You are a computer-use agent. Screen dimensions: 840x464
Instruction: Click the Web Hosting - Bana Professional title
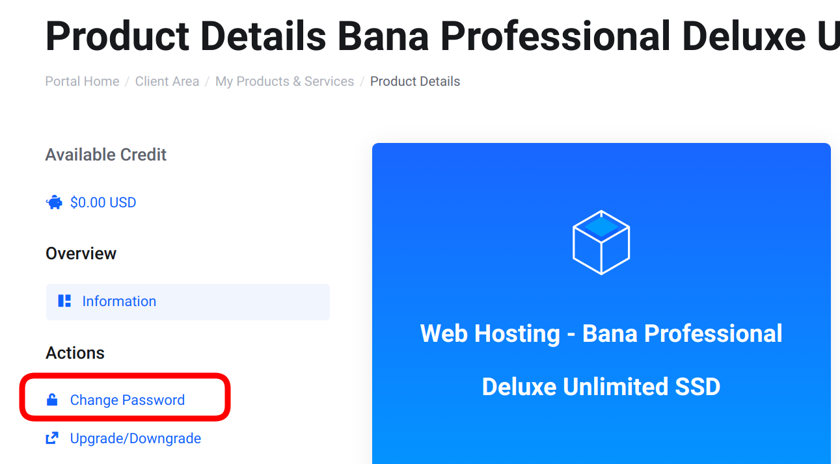[x=601, y=333]
